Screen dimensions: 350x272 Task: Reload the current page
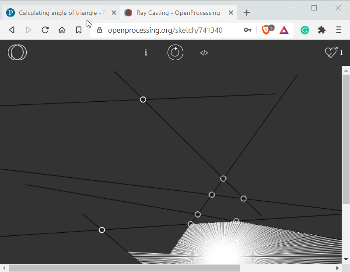pyautogui.click(x=45, y=30)
